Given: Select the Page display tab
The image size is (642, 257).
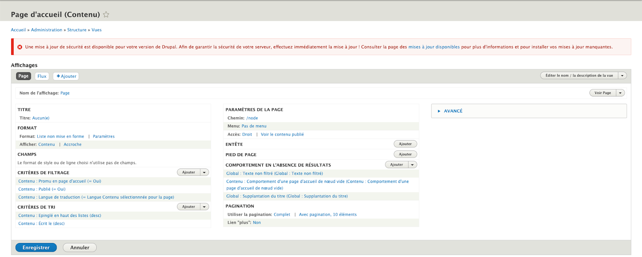Looking at the screenshot, I should point(23,76).
